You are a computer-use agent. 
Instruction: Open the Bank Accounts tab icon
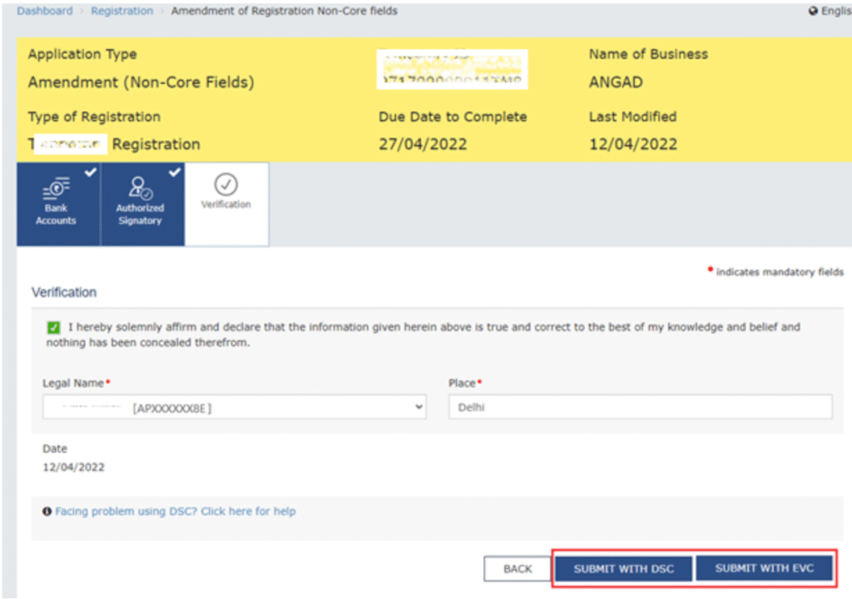pos(56,188)
